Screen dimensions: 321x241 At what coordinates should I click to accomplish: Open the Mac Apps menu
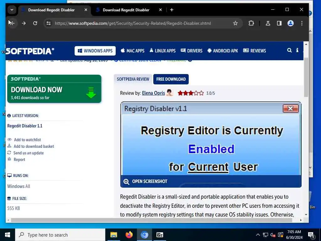[x=133, y=51]
